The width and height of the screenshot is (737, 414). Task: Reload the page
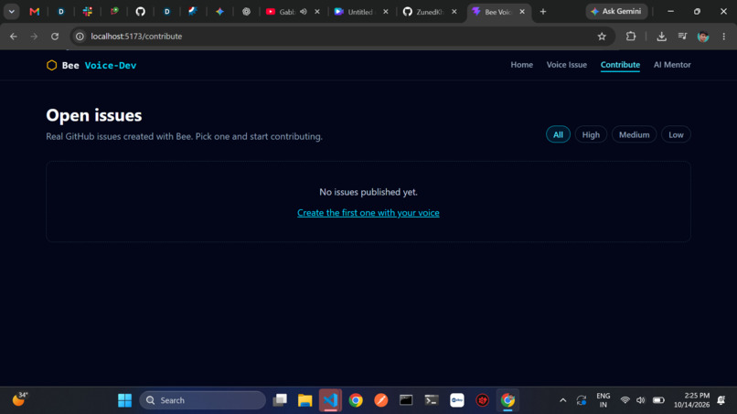coord(55,37)
